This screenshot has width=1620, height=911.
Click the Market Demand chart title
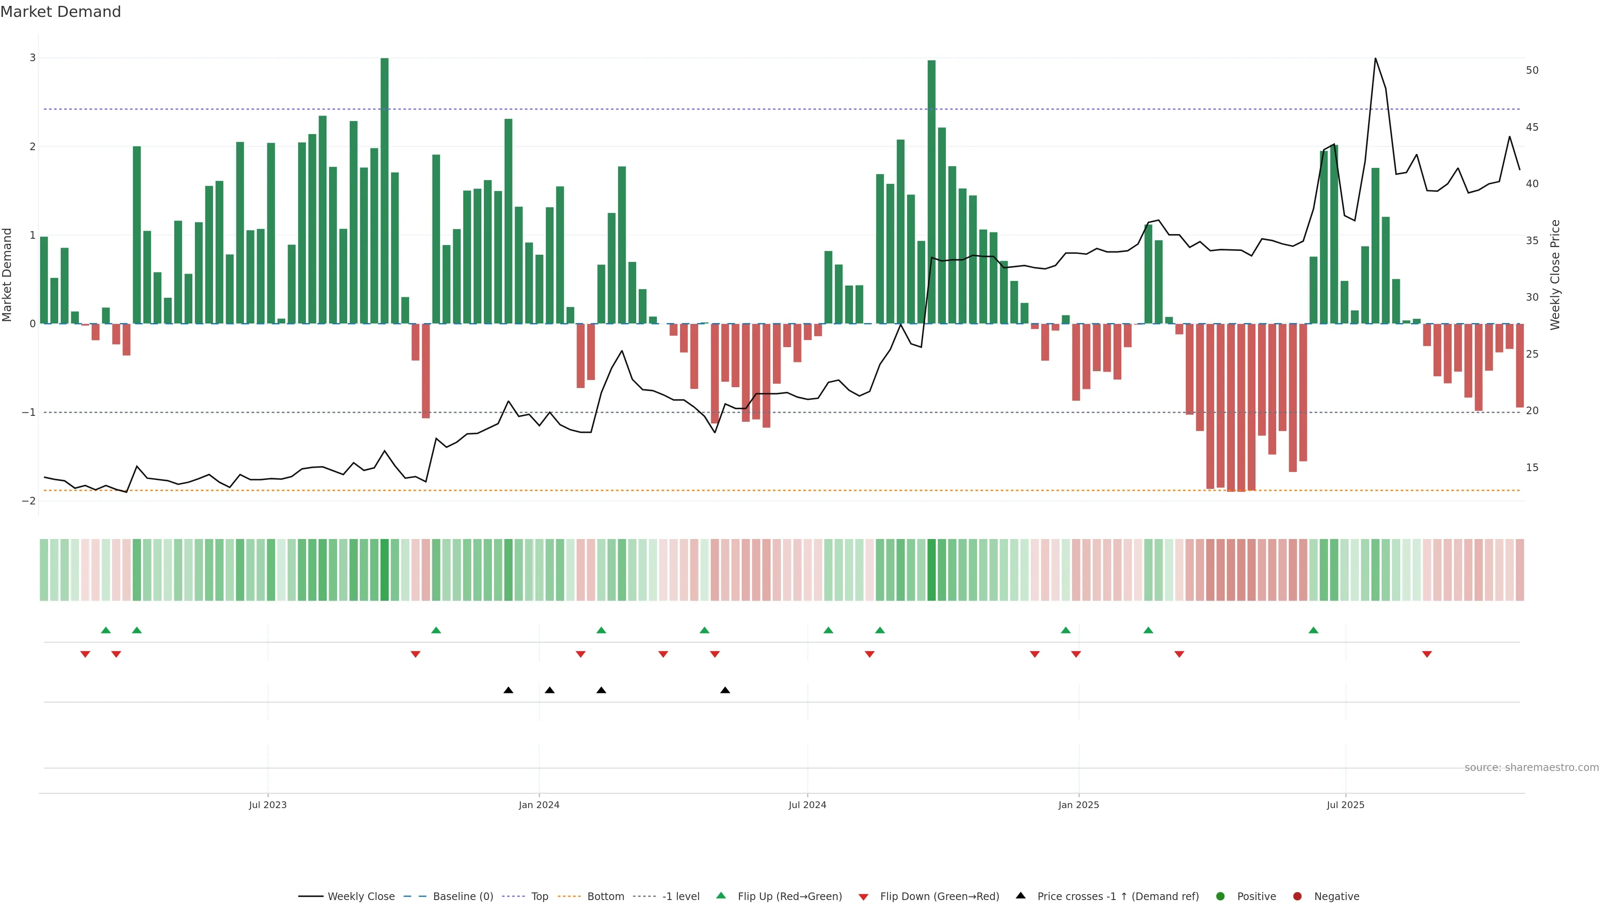(60, 12)
